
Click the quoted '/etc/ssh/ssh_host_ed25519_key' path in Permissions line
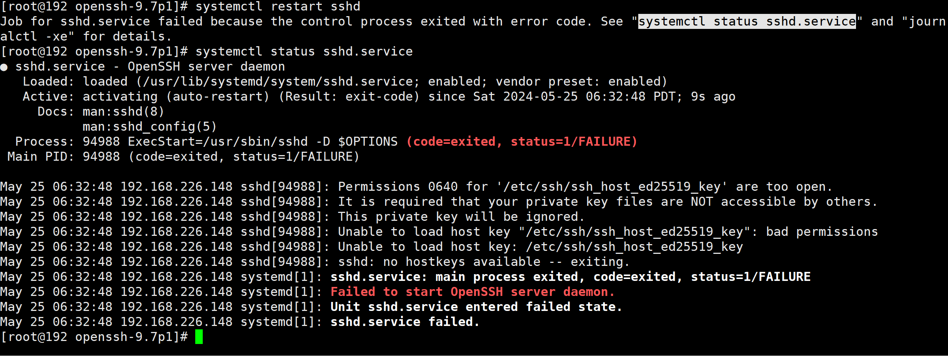point(612,187)
